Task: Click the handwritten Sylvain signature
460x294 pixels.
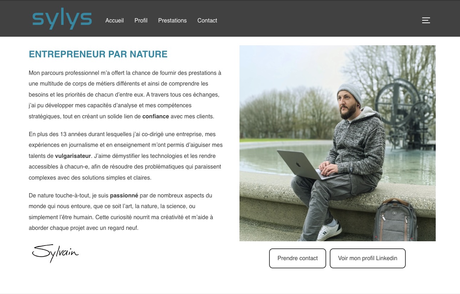Action: [x=55, y=253]
